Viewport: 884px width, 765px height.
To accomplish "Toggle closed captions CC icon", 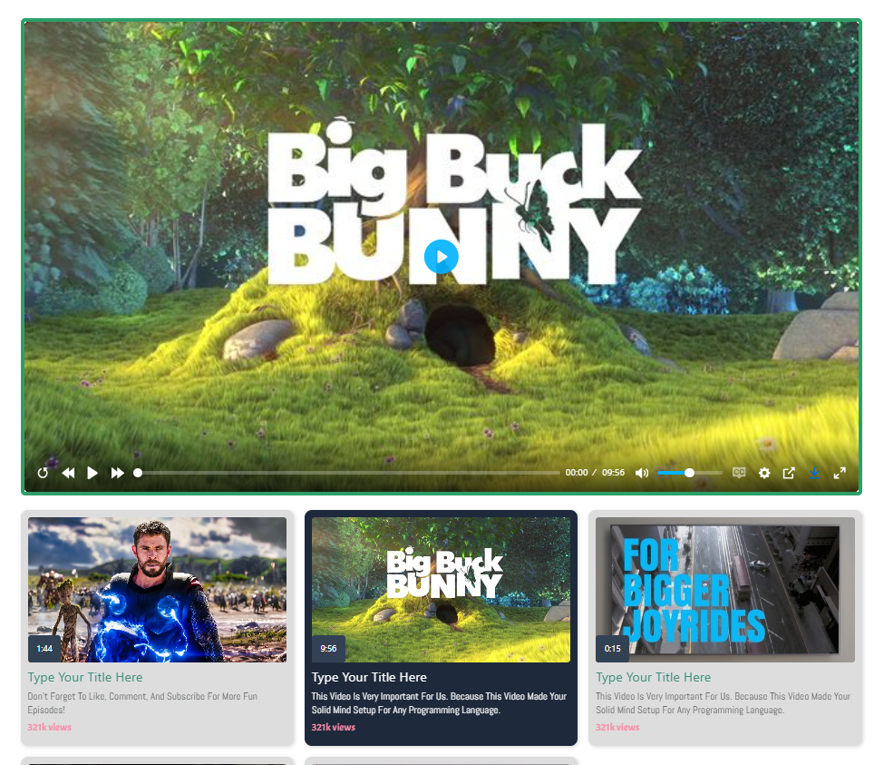I will click(x=739, y=473).
